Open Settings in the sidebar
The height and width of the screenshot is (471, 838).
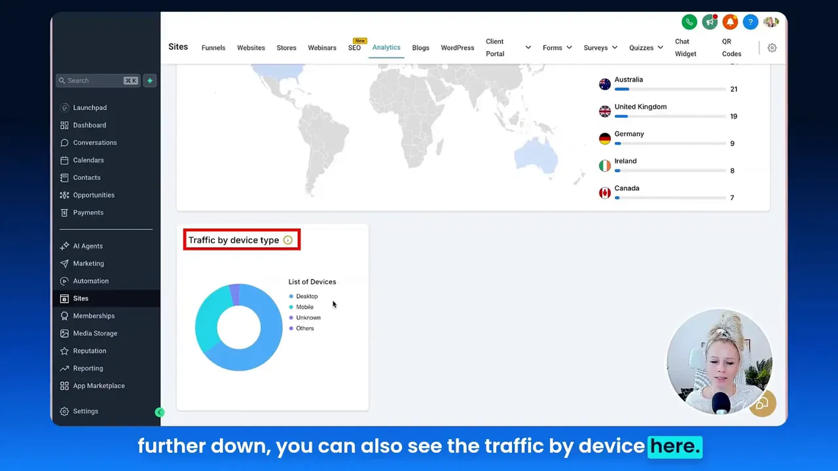click(x=85, y=411)
